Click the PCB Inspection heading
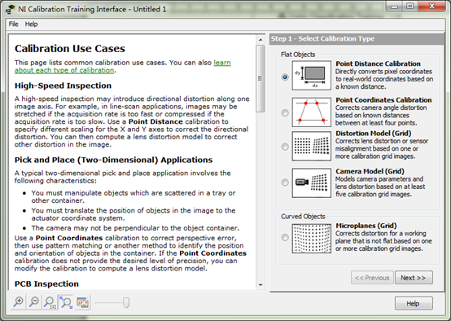The width and height of the screenshot is (451, 321). point(46,284)
